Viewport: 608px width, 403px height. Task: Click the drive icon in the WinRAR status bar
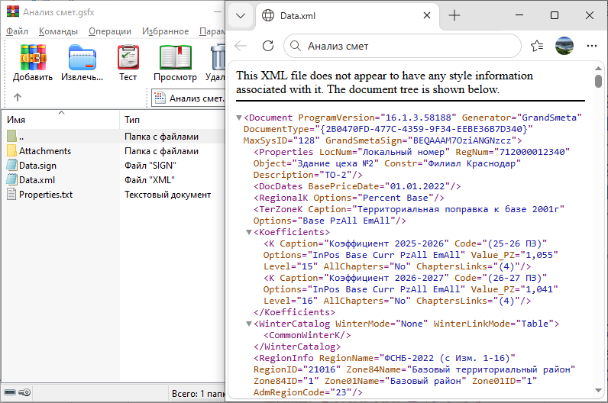pyautogui.click(x=10, y=393)
